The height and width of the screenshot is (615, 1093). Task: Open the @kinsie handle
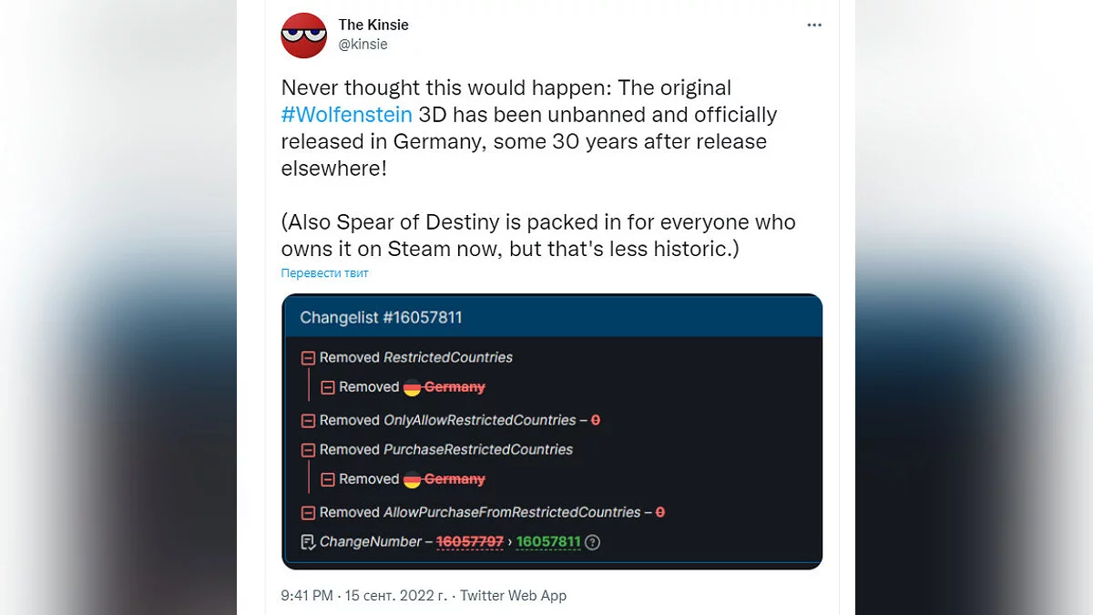(x=363, y=44)
